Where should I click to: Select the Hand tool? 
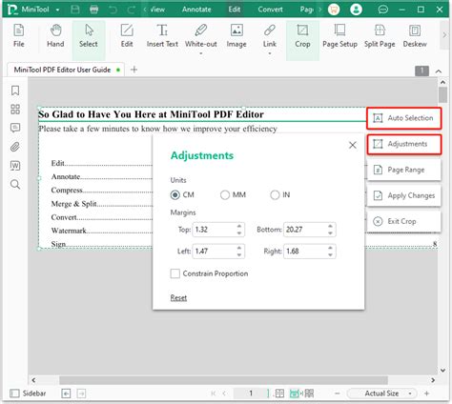coord(55,35)
